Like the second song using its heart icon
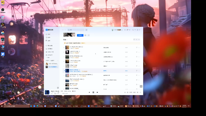Viewport: 206px width, 116px height. coord(137,52)
